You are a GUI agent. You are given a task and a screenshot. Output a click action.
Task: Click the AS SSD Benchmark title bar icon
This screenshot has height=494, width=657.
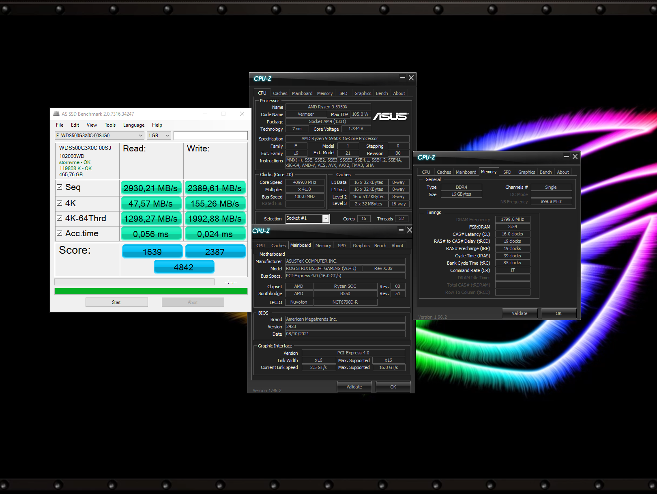coord(56,114)
